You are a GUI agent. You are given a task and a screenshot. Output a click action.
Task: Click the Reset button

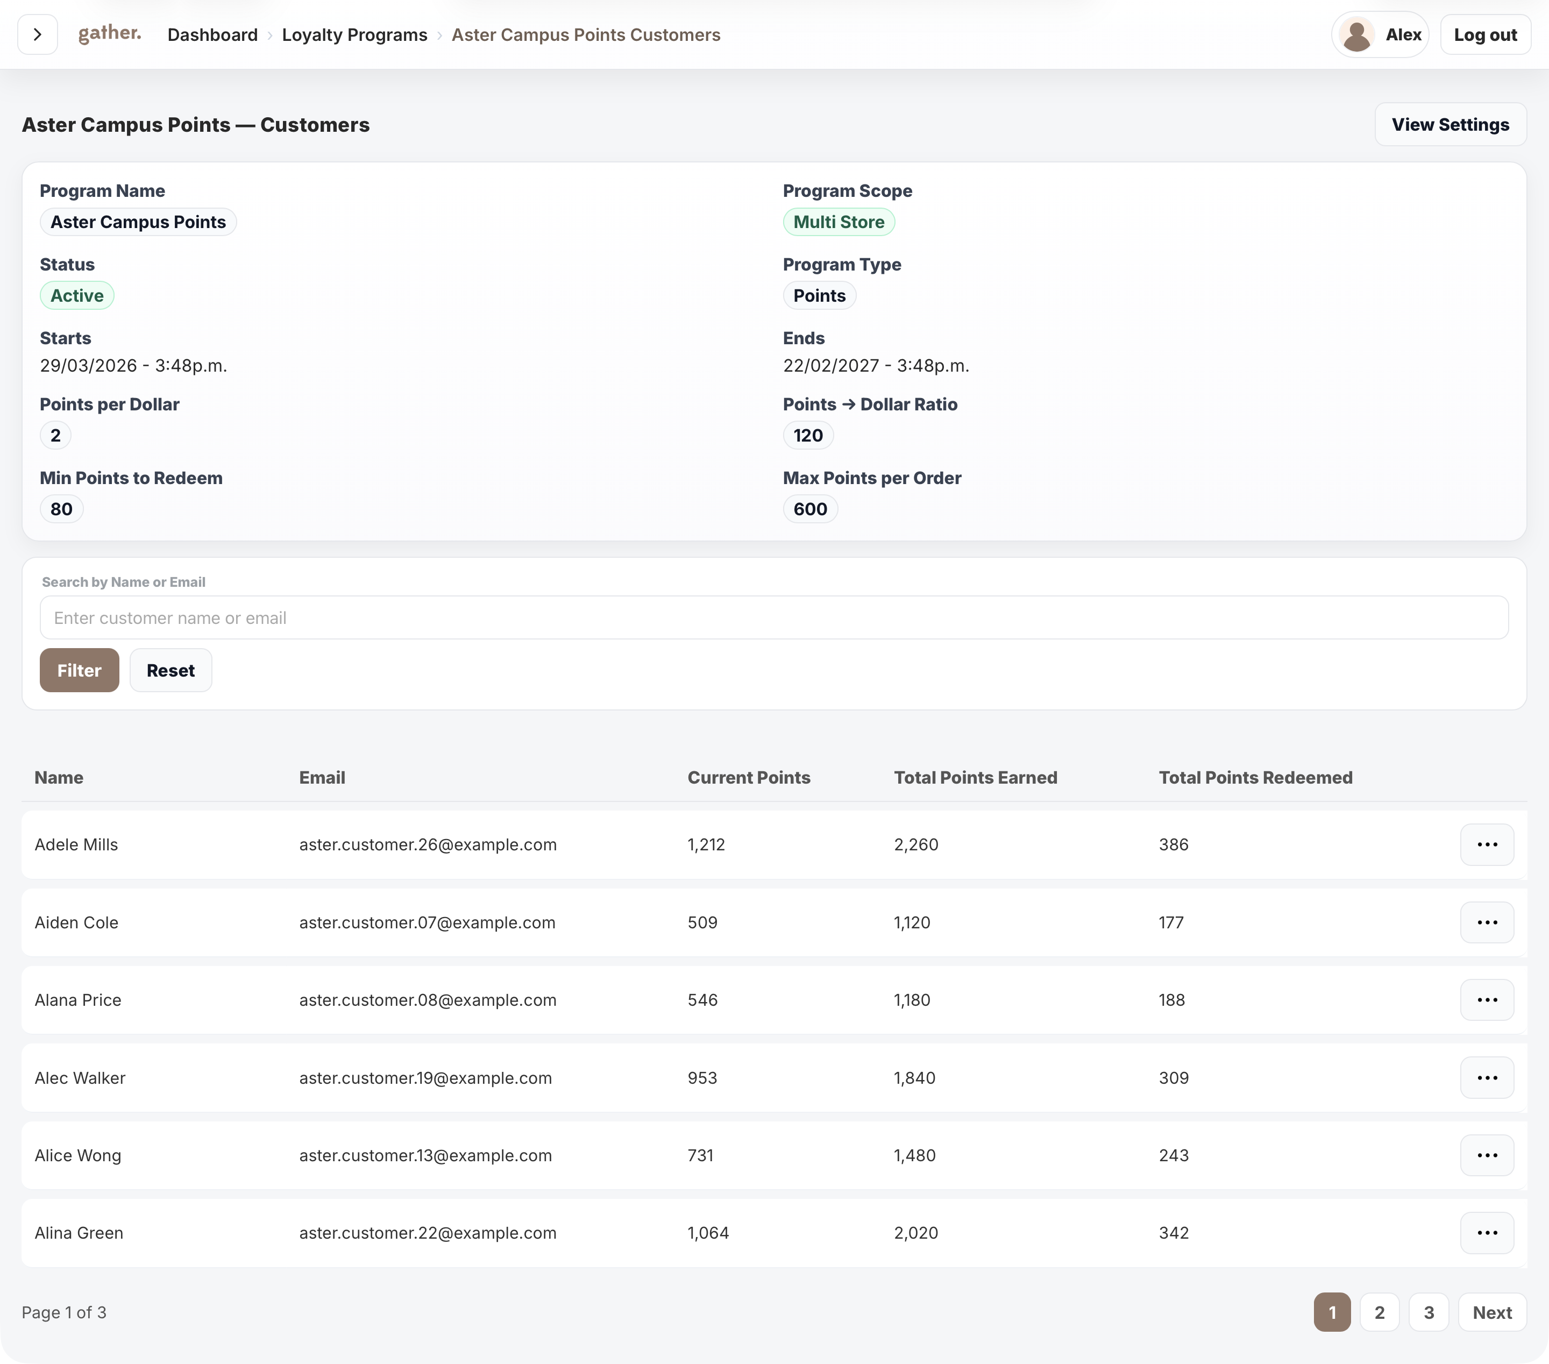point(170,670)
